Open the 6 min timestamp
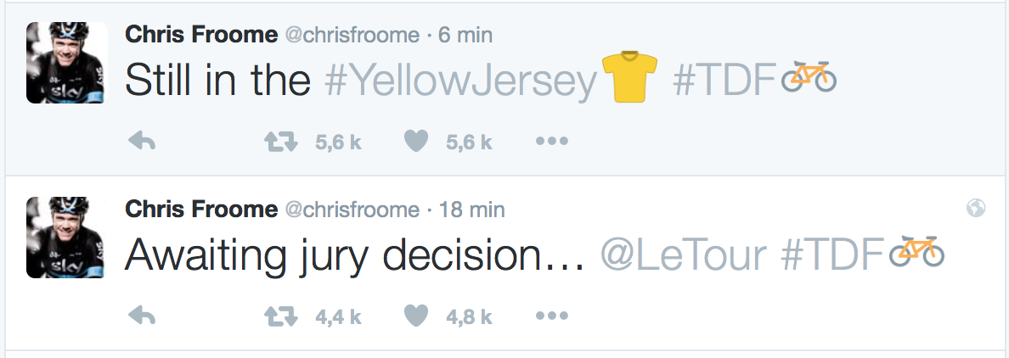The height and width of the screenshot is (358, 1009). (x=466, y=34)
